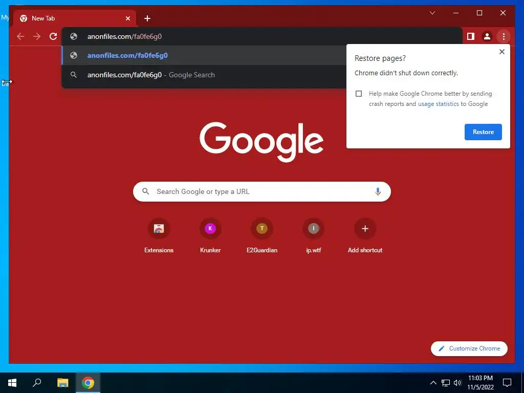Image resolution: width=524 pixels, height=393 pixels.
Task: Open the profile avatar menu
Action: coord(487,36)
